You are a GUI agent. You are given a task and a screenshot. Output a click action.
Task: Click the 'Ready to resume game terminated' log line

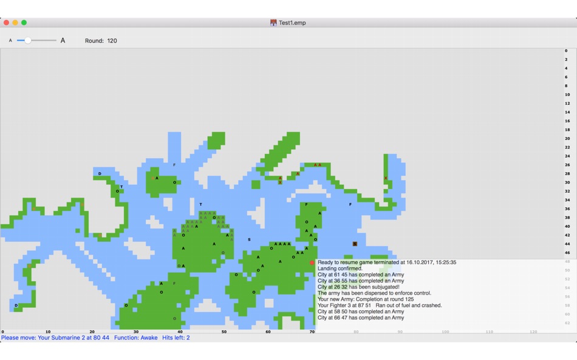coord(387,262)
